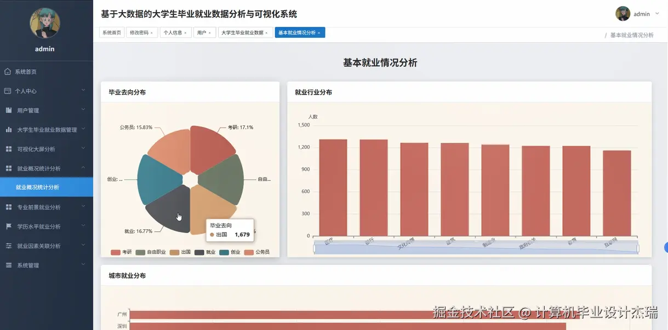Viewport: 668px width, 330px height.
Task: Close the 大学生毕业就业数据 tab with its x
Action: click(266, 33)
